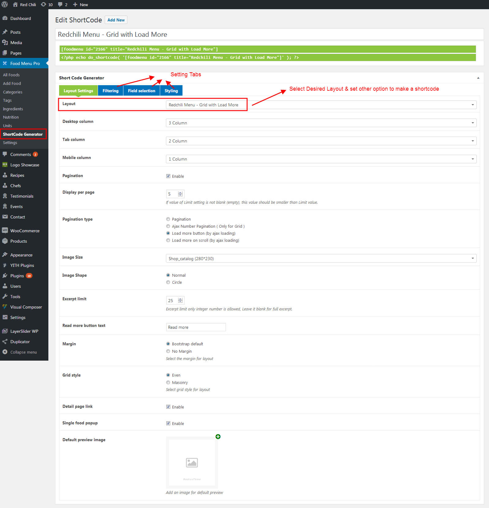Open the Desktop column dropdown
This screenshot has width=489, height=508.
point(321,123)
